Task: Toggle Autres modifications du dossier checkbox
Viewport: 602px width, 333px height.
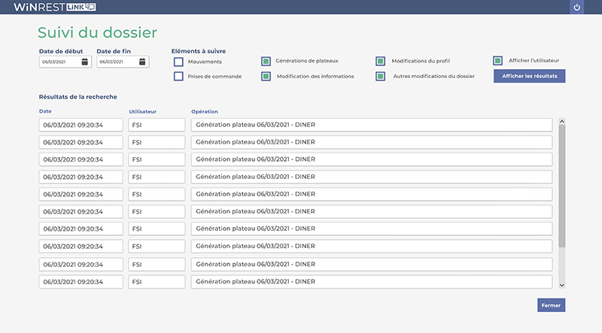Action: (380, 76)
